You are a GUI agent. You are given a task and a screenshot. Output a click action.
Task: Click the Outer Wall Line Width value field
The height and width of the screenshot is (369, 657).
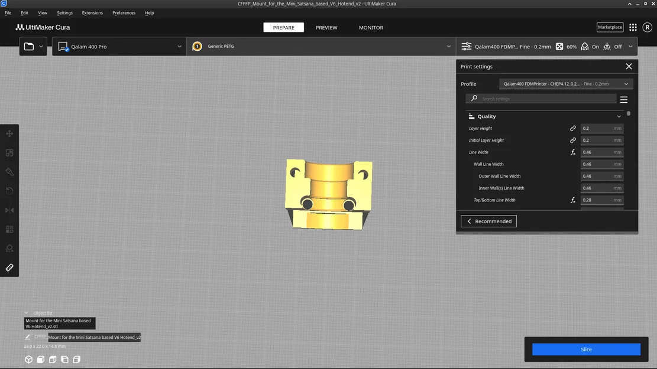(601, 176)
